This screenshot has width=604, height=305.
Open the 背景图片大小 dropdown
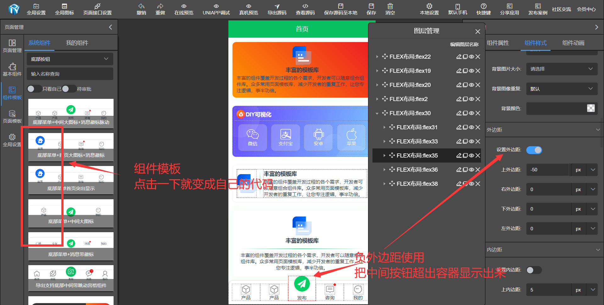562,69
